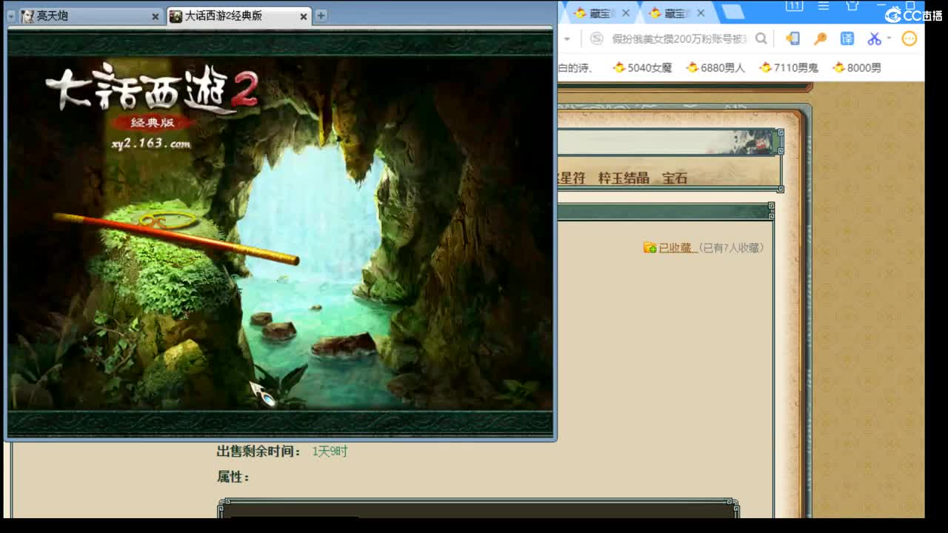Open the mobile phone sync icon

(x=792, y=38)
